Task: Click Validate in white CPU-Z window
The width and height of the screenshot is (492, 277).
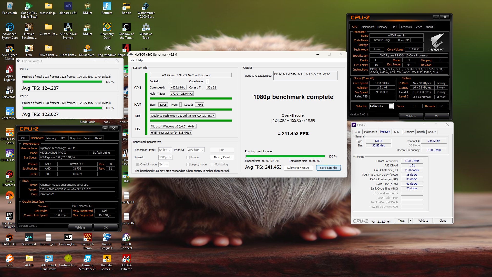Action: (x=423, y=221)
